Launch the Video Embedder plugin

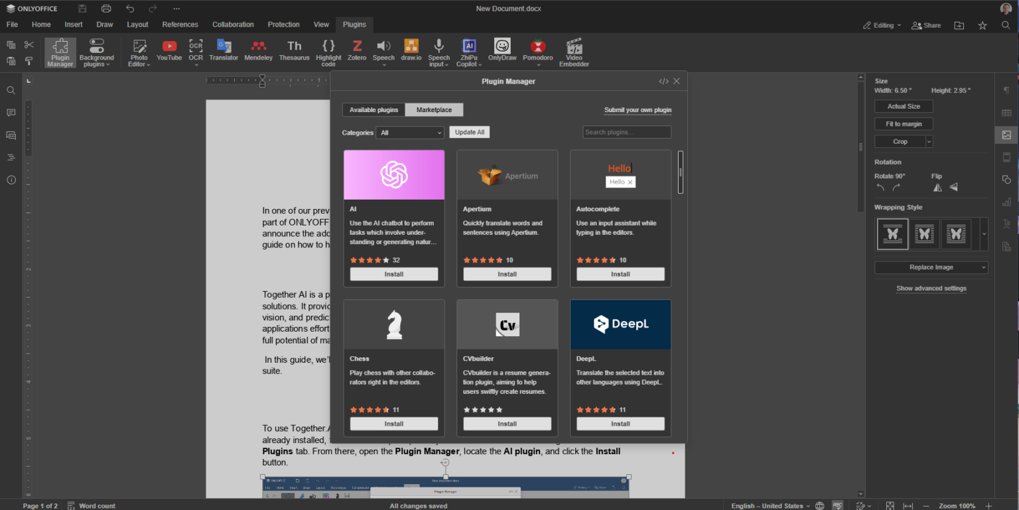coord(573,50)
